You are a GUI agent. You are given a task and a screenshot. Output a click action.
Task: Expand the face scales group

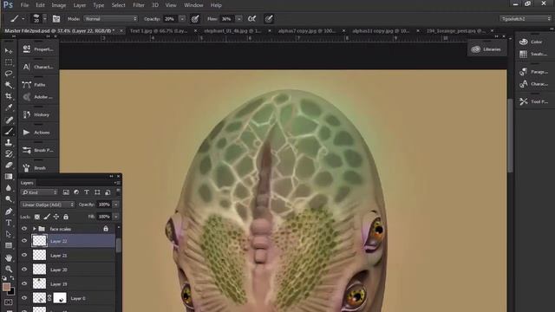coord(35,229)
